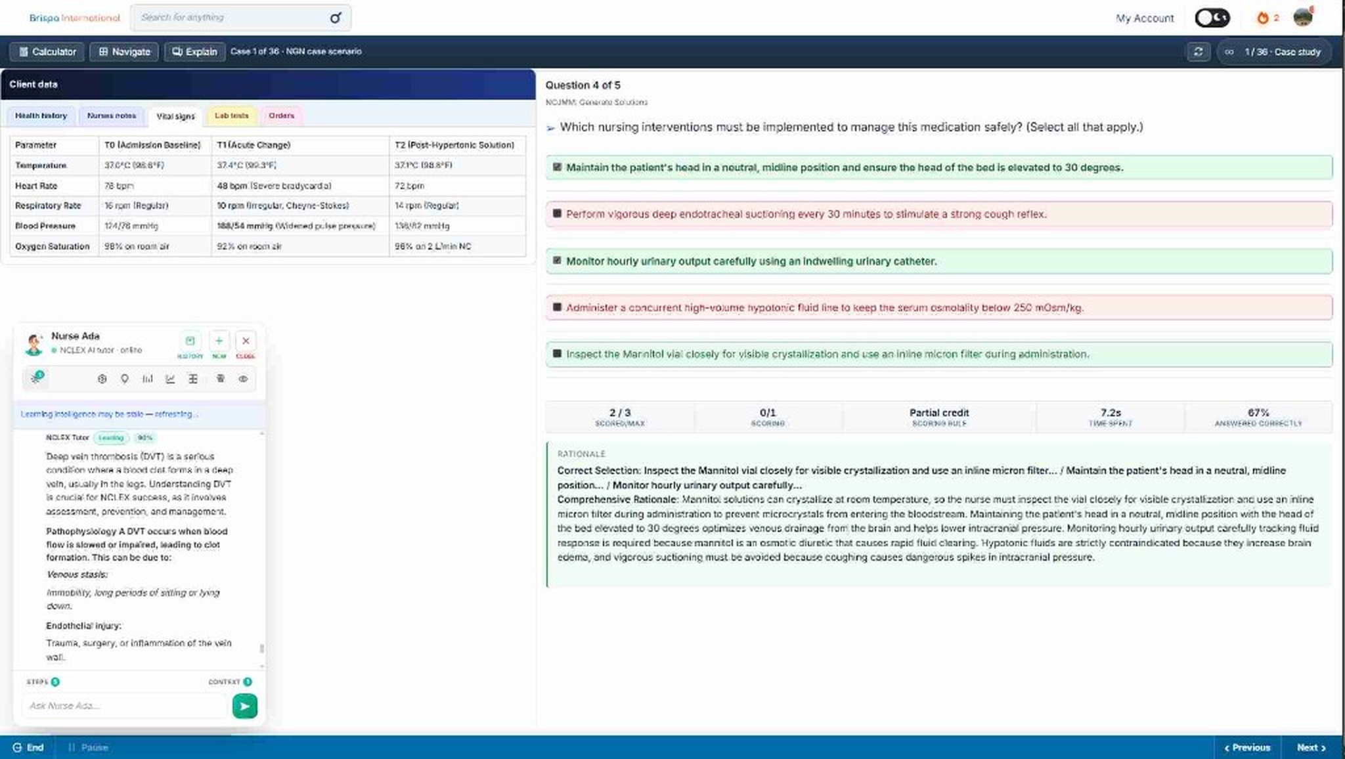Viewport: 1345px width, 759px height.
Task: Close the Nurse Ada tutor panel
Action: (x=246, y=341)
